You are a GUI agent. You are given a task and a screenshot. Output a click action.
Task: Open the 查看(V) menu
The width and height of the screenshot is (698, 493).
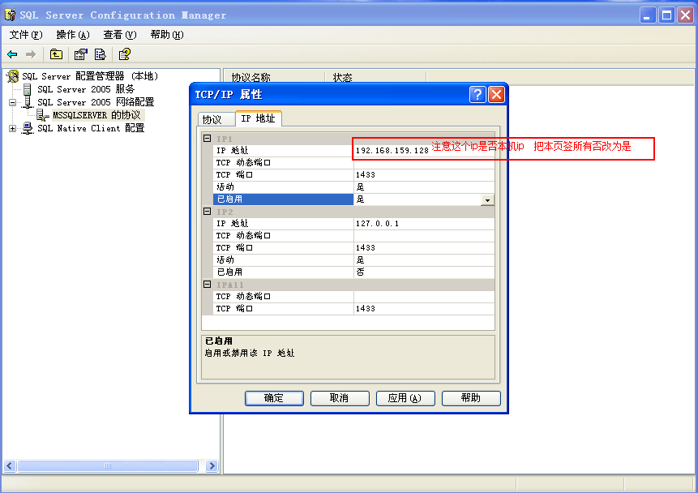tap(120, 35)
